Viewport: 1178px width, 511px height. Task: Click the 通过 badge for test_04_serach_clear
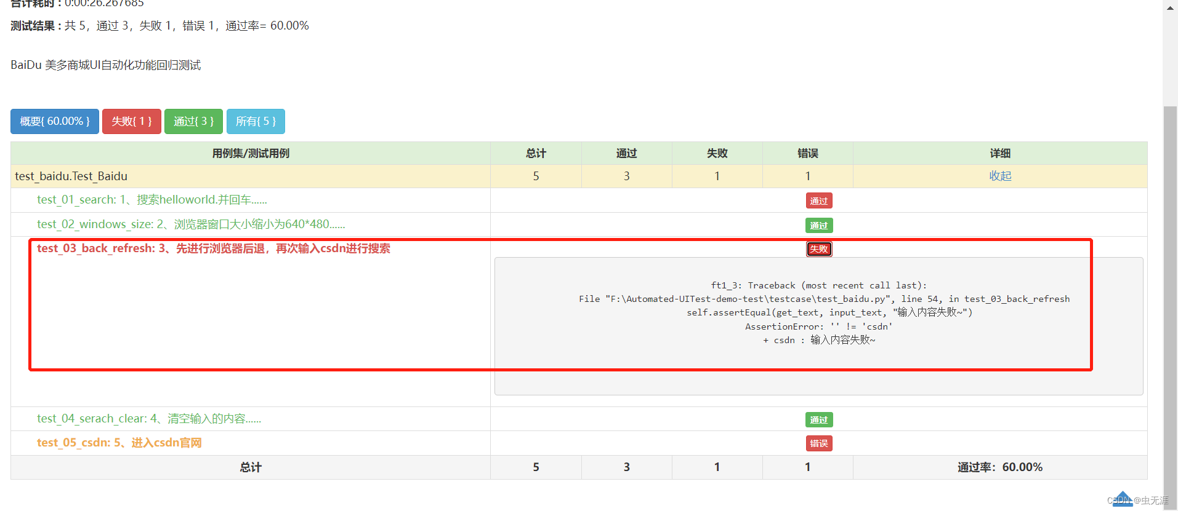(x=819, y=419)
